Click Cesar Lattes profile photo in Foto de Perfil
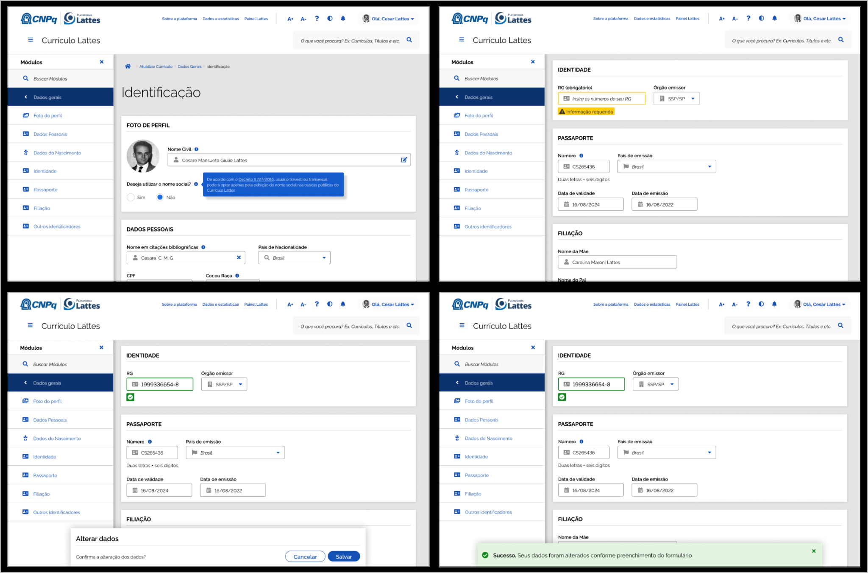868x573 pixels. pyautogui.click(x=143, y=156)
